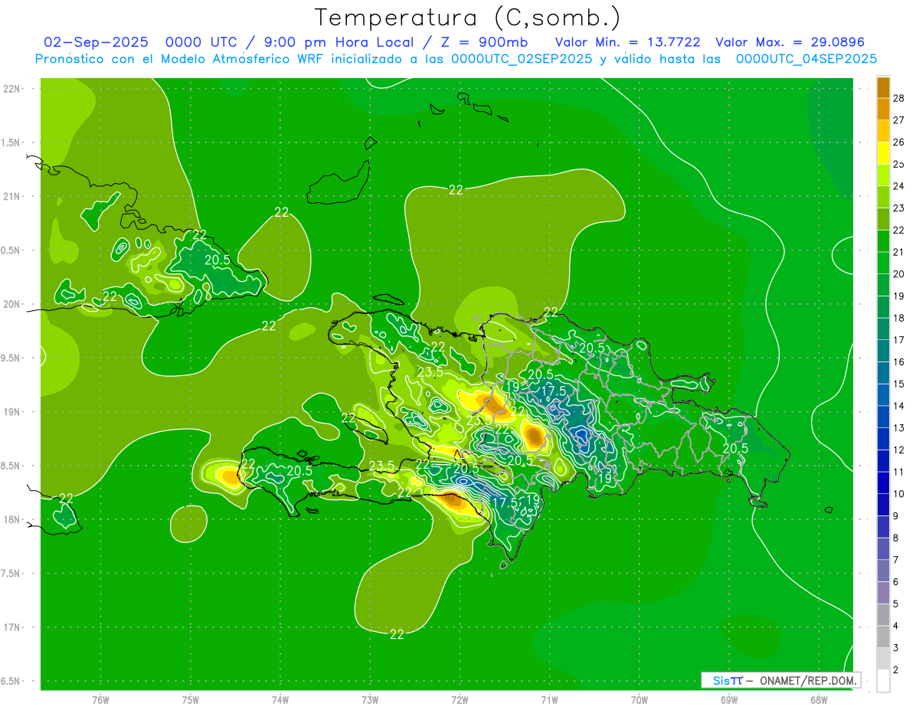Screen dimensions: 919x710
Task: Click the '18N' latitude axis label
Action: point(12,519)
